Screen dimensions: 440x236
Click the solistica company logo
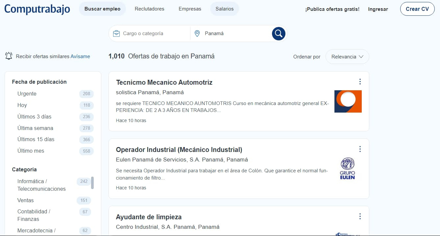pos(348,101)
